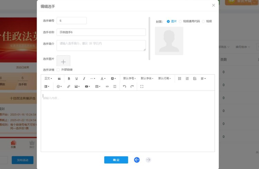Apply underline formatting to text

[77, 78]
